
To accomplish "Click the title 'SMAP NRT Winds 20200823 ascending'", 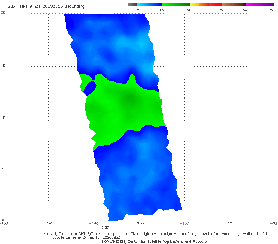I will click(46, 6).
